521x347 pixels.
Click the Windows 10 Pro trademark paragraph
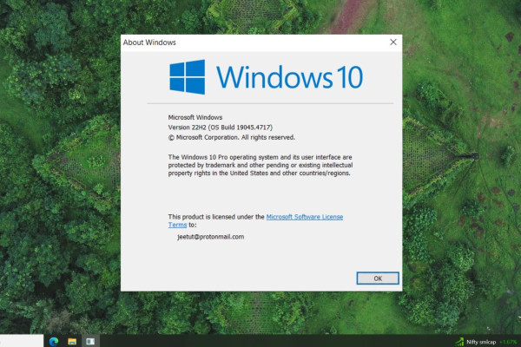pos(260,165)
